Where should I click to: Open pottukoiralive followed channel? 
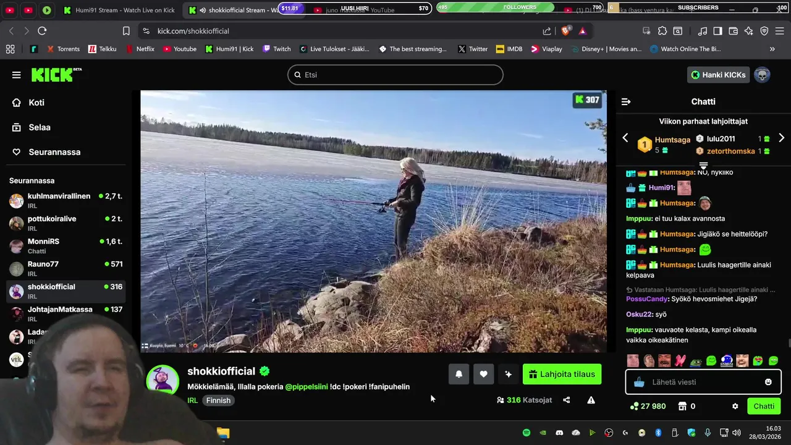pyautogui.click(x=66, y=223)
